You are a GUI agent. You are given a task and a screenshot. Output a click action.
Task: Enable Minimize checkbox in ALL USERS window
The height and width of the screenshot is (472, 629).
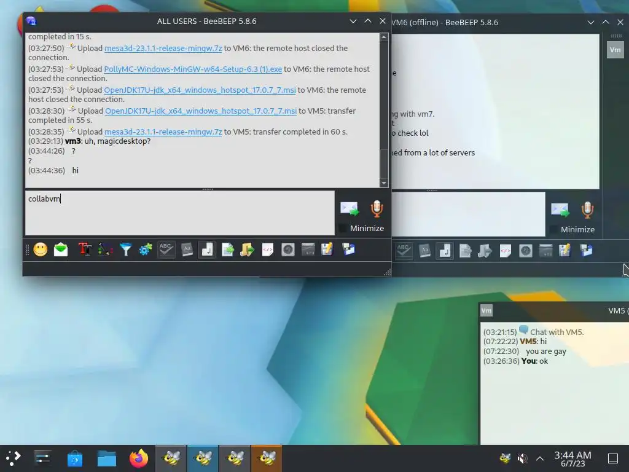coord(342,228)
